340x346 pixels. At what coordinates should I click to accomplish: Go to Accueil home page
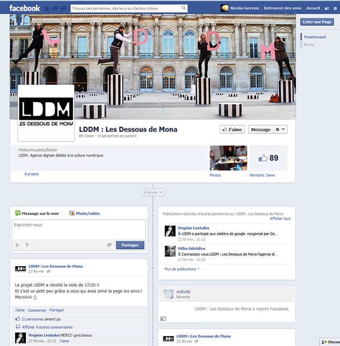(313, 8)
